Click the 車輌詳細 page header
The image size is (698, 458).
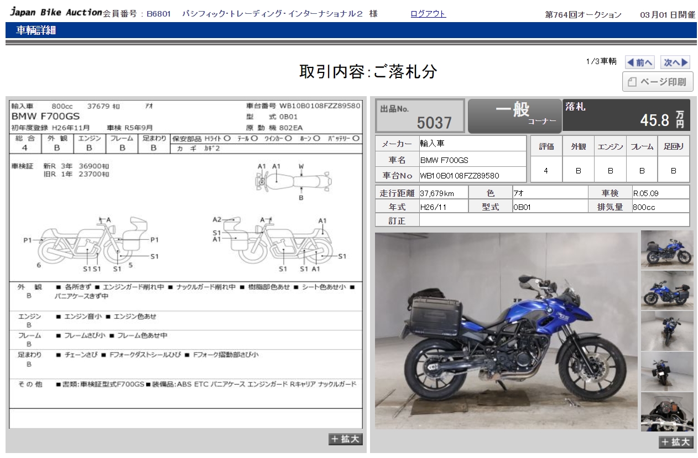[36, 30]
